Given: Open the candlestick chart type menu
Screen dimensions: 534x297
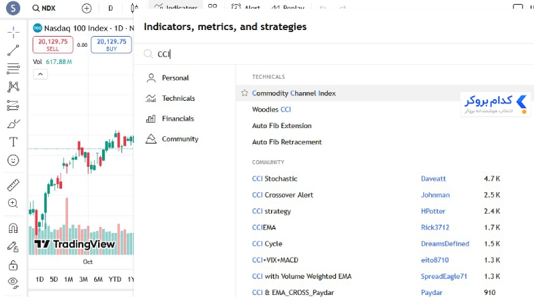Looking at the screenshot, I should click(135, 8).
